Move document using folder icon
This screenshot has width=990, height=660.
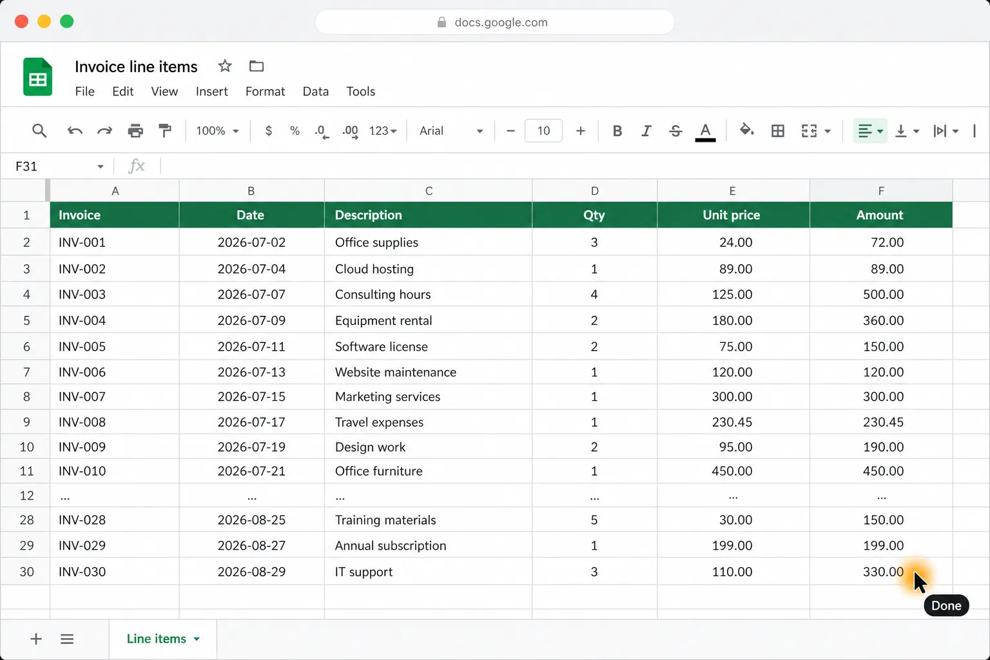[257, 66]
